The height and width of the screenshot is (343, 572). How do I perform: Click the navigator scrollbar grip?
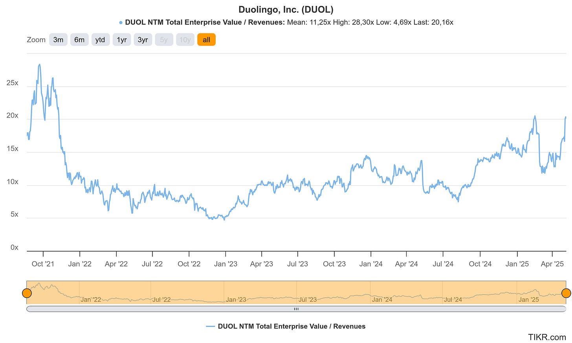point(296,309)
